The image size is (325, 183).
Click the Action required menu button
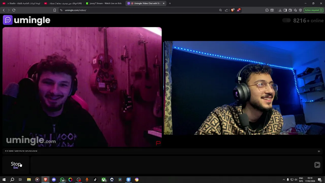pyautogui.click(x=314, y=10)
